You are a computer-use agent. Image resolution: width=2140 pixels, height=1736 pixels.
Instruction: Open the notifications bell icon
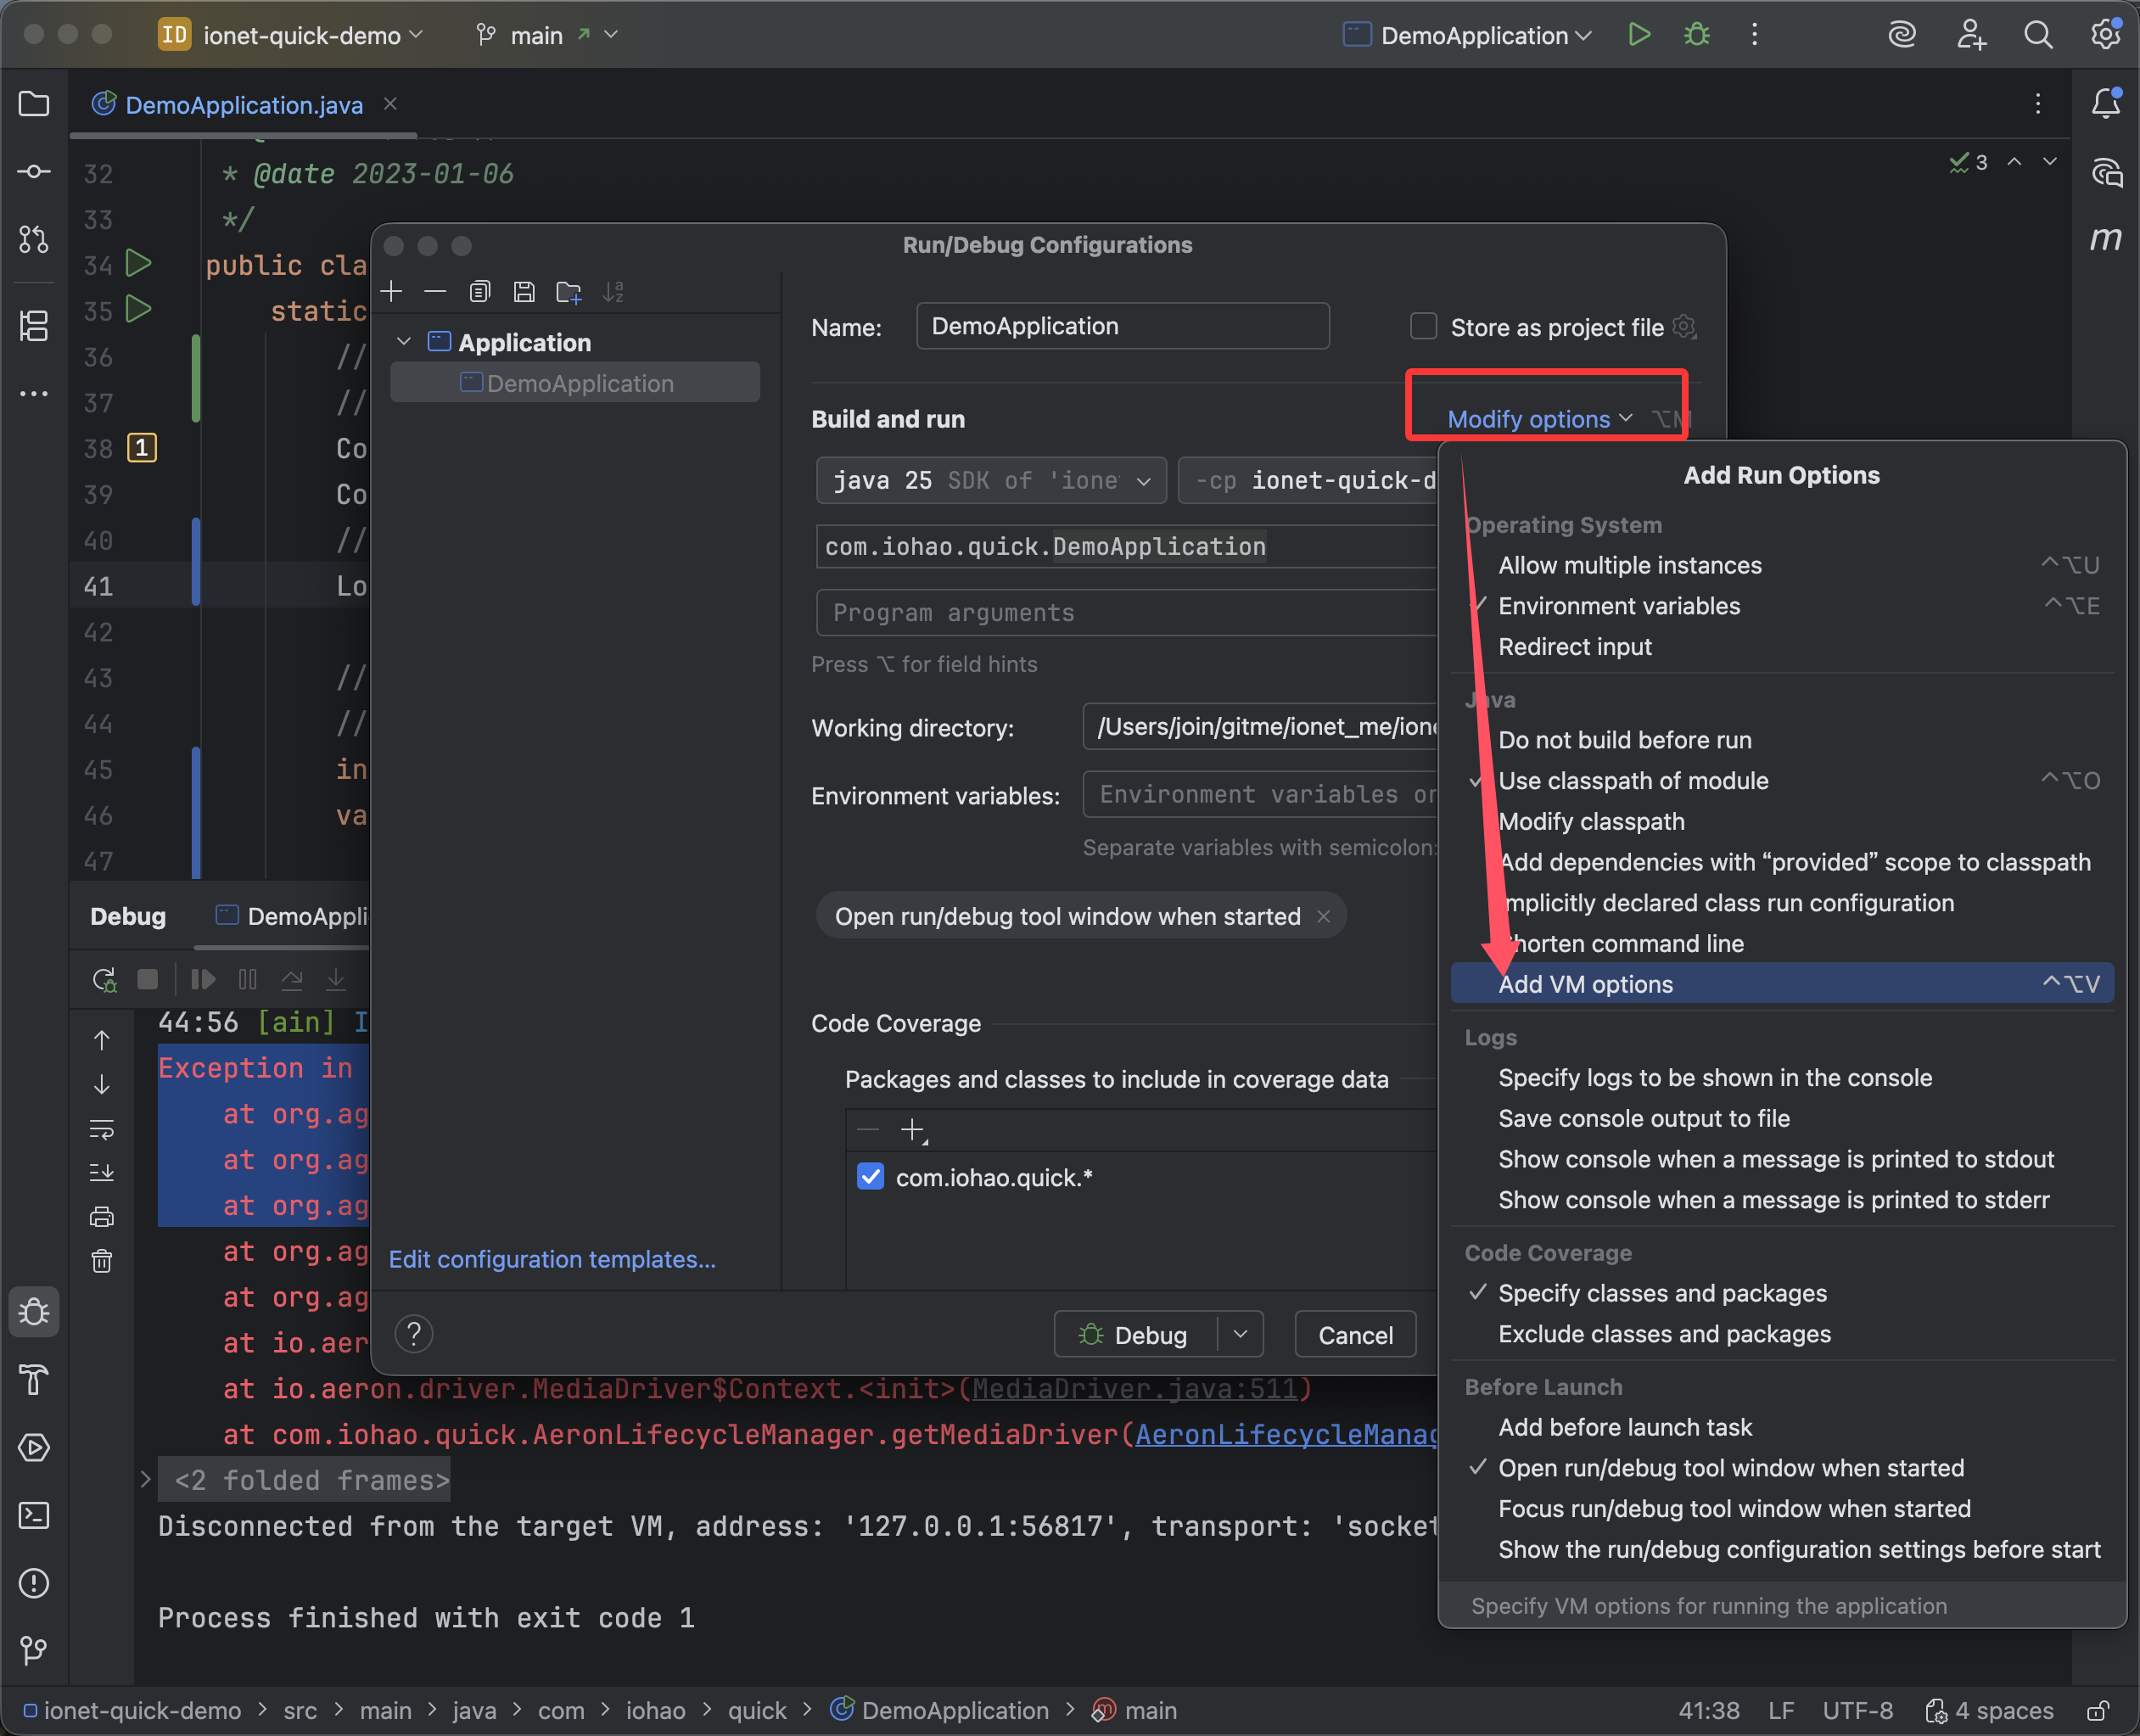point(2106,103)
